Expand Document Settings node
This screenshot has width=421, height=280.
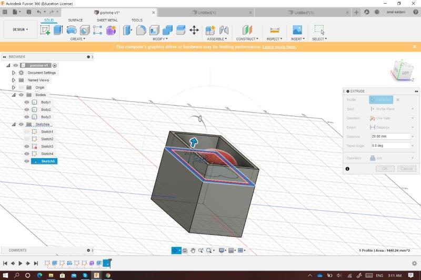coord(14,72)
